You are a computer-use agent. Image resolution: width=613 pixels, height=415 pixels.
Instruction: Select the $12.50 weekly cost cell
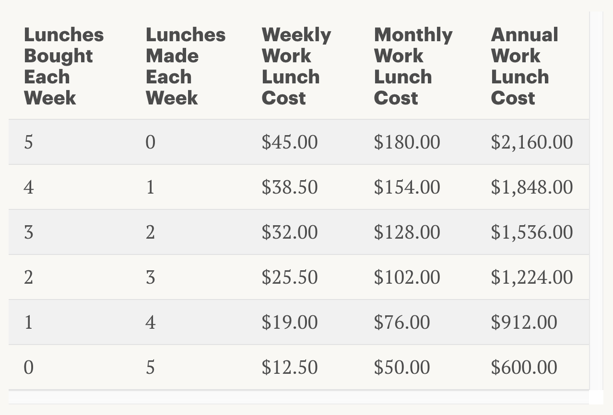[289, 367]
